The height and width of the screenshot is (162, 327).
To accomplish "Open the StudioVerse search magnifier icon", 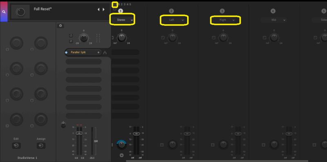I will (4, 12).
